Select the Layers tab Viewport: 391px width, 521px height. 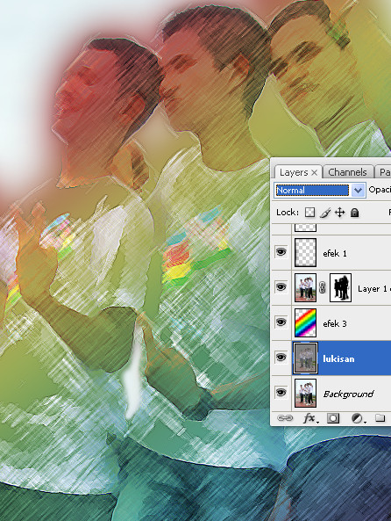(294, 172)
